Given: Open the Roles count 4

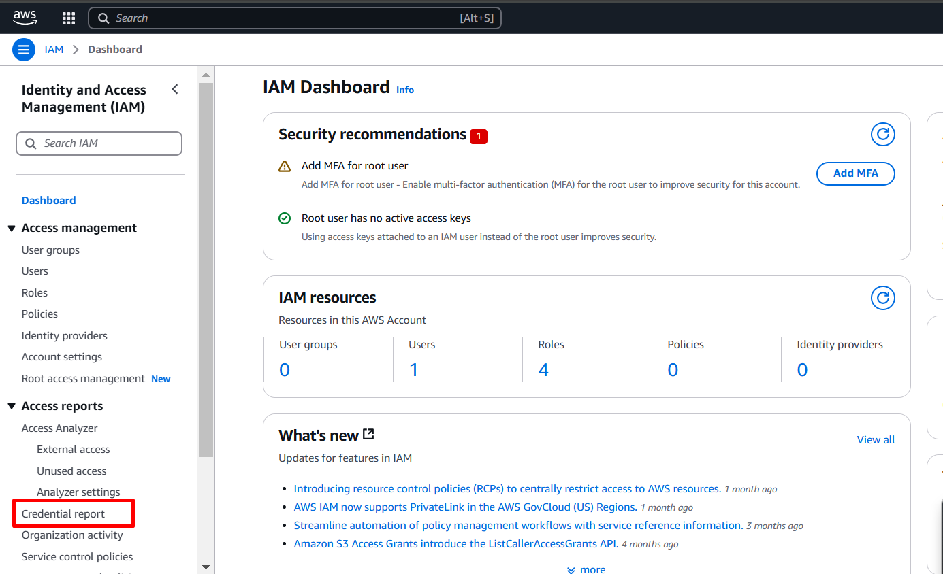Looking at the screenshot, I should [x=543, y=370].
